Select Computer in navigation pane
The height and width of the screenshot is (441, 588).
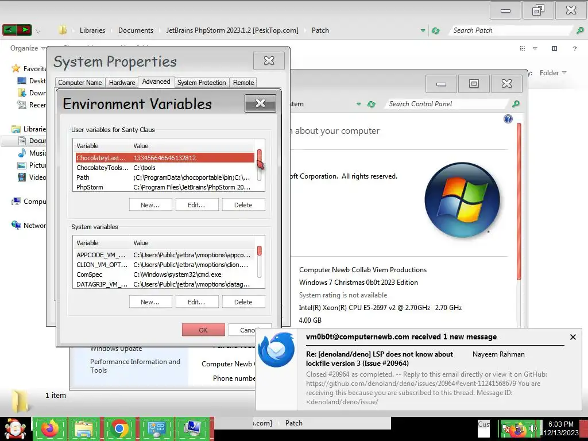click(29, 202)
